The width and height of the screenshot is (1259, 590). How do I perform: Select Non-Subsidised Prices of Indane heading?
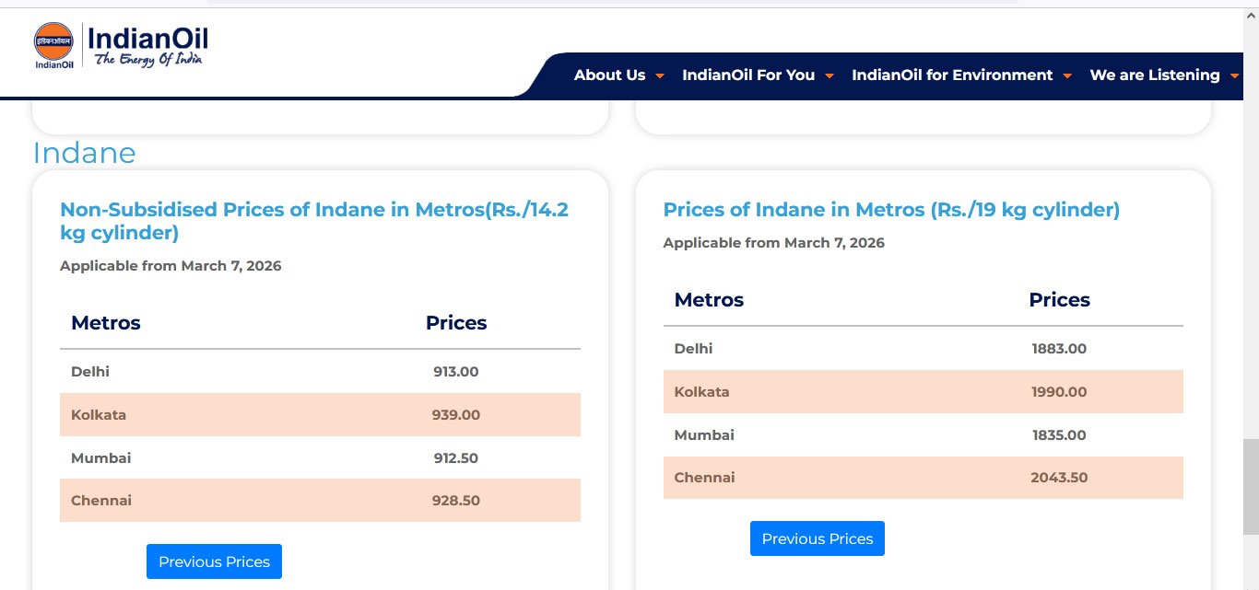point(314,221)
